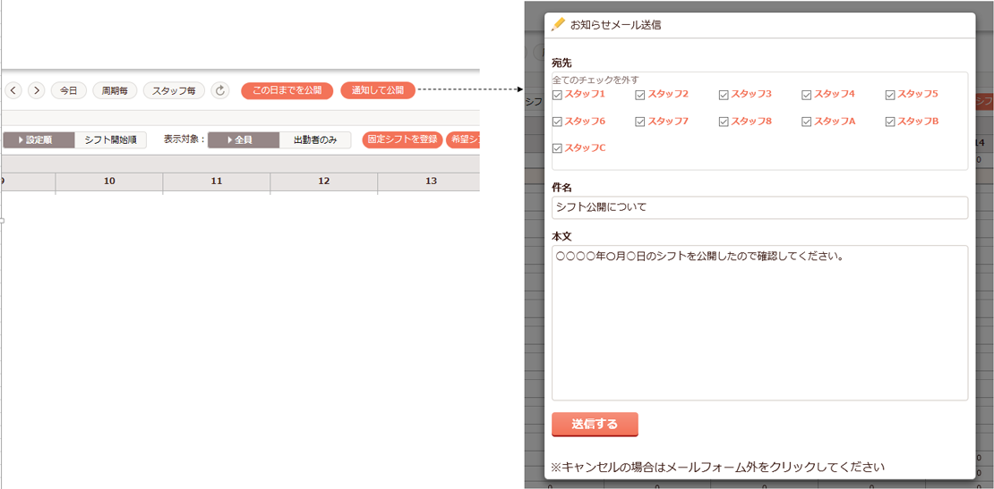Show 全員 in display target
Image resolution: width=994 pixels, height=489 pixels.
[x=244, y=140]
